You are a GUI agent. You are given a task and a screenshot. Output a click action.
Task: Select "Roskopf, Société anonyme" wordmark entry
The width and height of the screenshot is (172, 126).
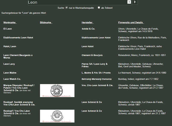19,103
